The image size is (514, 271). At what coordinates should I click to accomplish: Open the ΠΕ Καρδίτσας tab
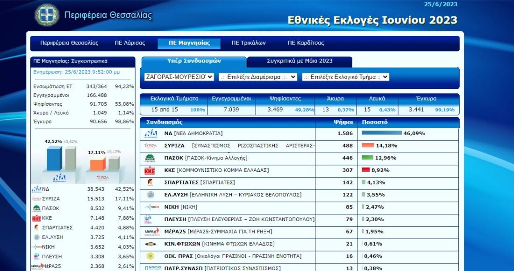tap(306, 43)
